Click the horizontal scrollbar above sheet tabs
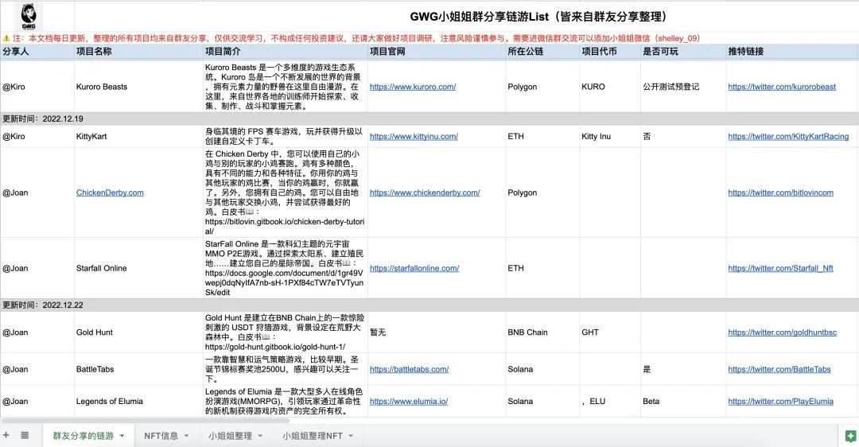859x447 pixels. 146,421
